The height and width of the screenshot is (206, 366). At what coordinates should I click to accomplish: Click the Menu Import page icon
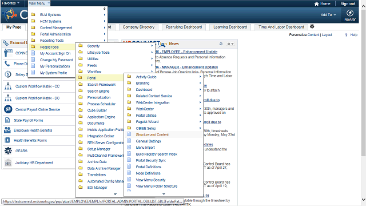[x=129, y=147]
